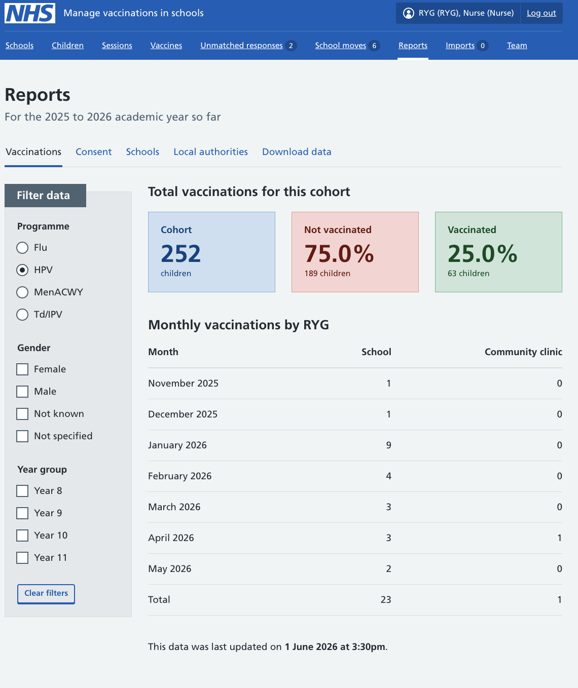Click the November 2025 row label

point(183,384)
